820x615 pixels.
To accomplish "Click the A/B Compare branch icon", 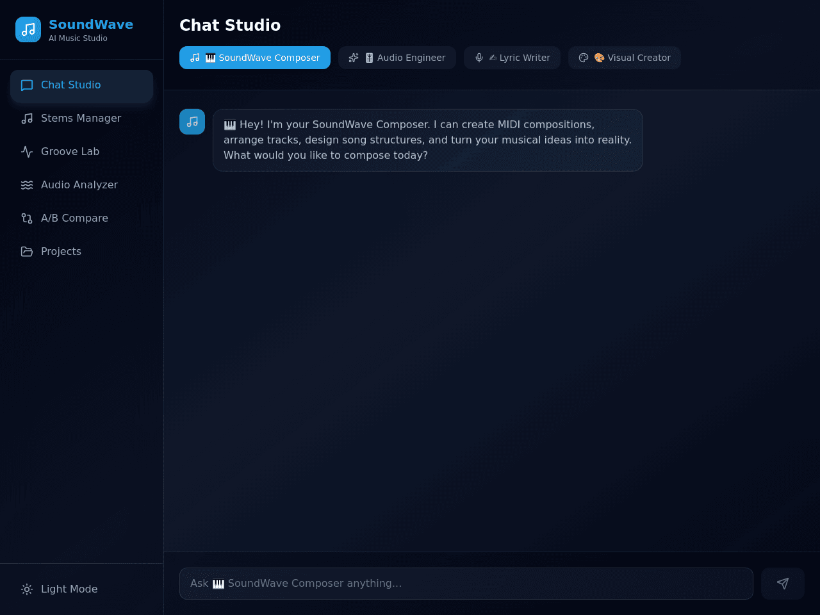I will 27,218.
